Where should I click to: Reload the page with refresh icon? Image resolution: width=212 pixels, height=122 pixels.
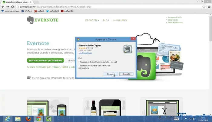pyautogui.click(x=12, y=7)
